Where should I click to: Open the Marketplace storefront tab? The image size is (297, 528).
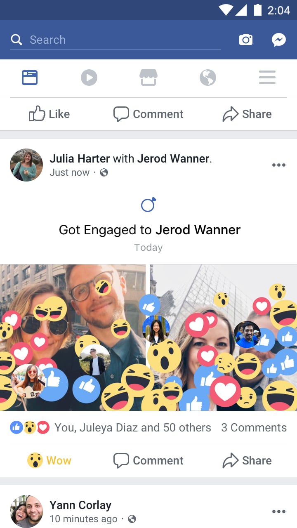tap(148, 78)
